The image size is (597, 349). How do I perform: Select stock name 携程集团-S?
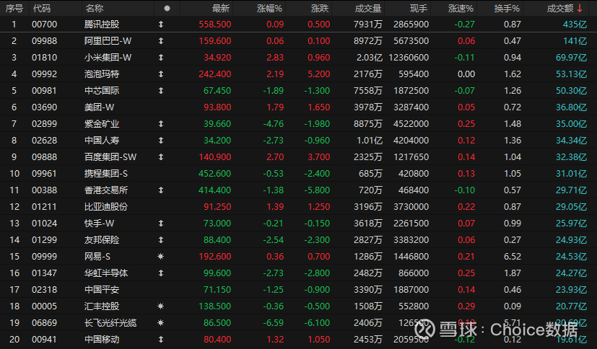(x=106, y=173)
